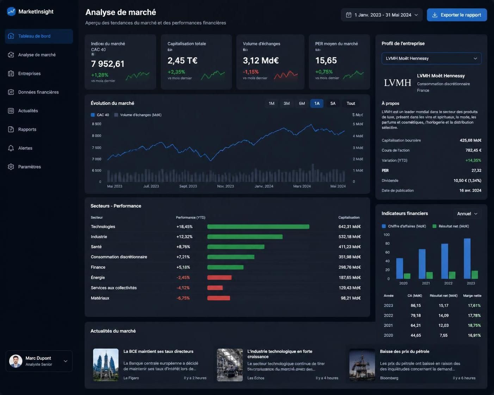This screenshot has width=494, height=395.
Task: Click the Industrie sector row label
Action: coord(99,237)
